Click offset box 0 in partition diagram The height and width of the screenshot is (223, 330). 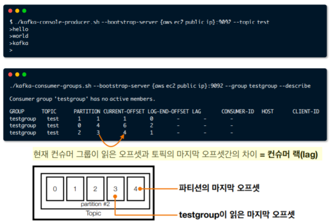pyautogui.click(x=55, y=189)
